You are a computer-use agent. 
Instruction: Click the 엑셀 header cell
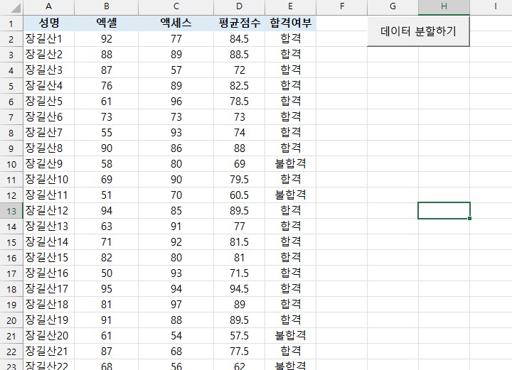[x=107, y=23]
